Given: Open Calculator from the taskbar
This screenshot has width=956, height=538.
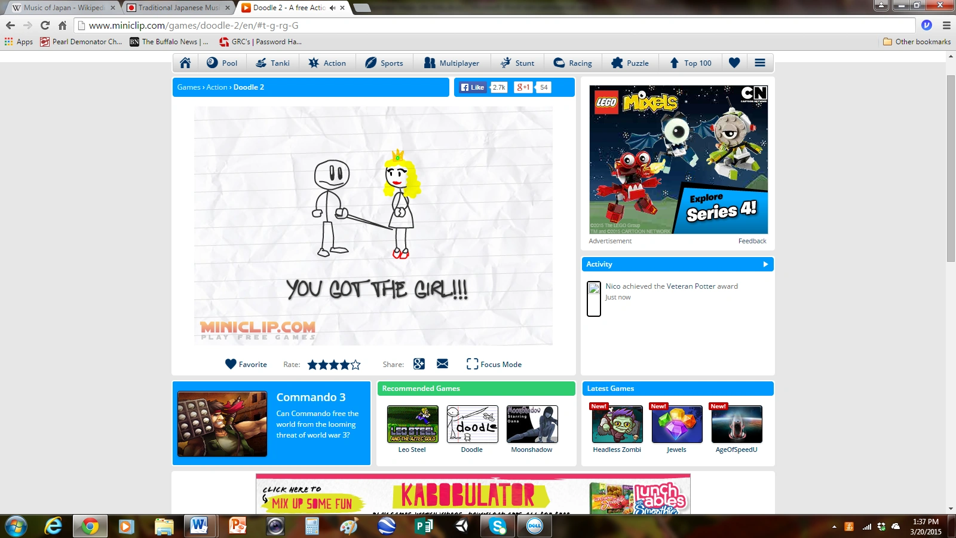Looking at the screenshot, I should 312,526.
